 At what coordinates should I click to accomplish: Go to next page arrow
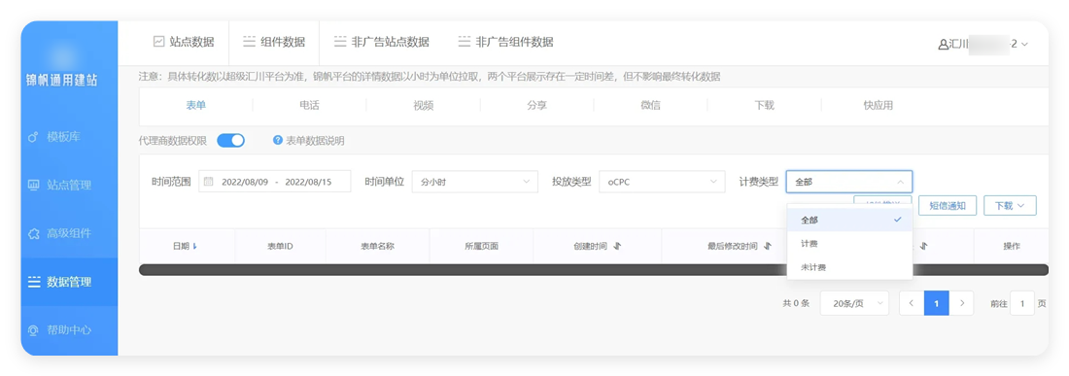962,303
